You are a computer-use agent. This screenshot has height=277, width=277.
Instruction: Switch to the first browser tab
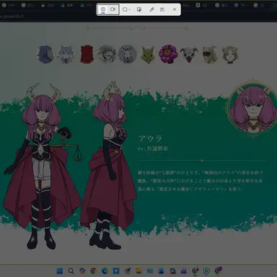(9, 5)
